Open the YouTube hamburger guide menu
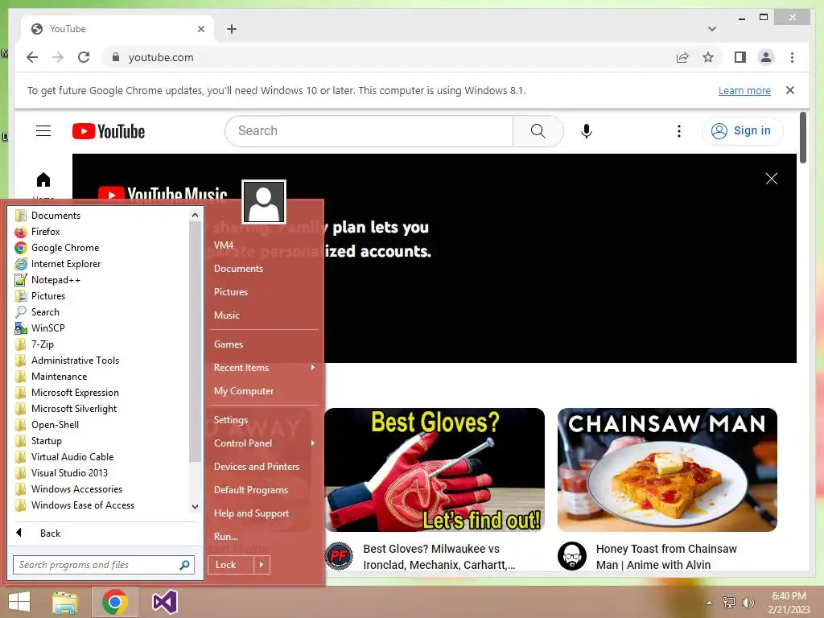Viewport: 824px width, 618px height. tap(43, 131)
